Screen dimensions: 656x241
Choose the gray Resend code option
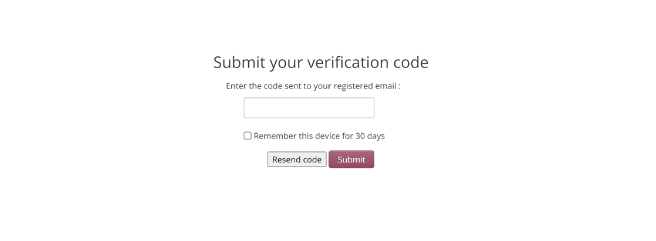[297, 159]
